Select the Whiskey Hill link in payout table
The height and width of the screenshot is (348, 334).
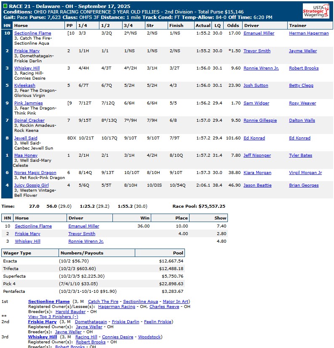pos(27,241)
